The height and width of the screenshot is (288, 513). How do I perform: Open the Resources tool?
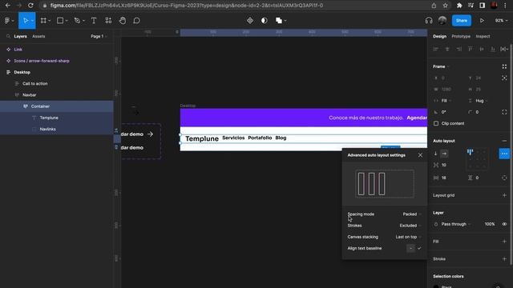(108, 21)
